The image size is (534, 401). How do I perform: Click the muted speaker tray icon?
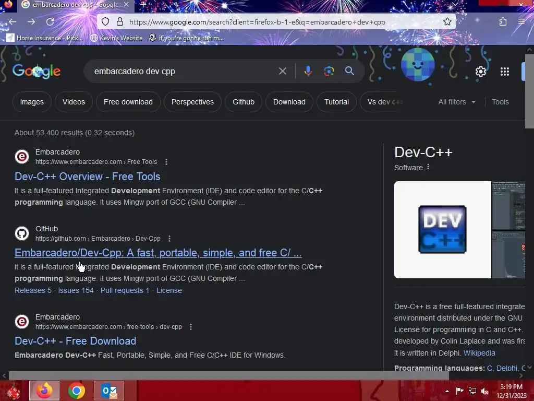(x=484, y=391)
